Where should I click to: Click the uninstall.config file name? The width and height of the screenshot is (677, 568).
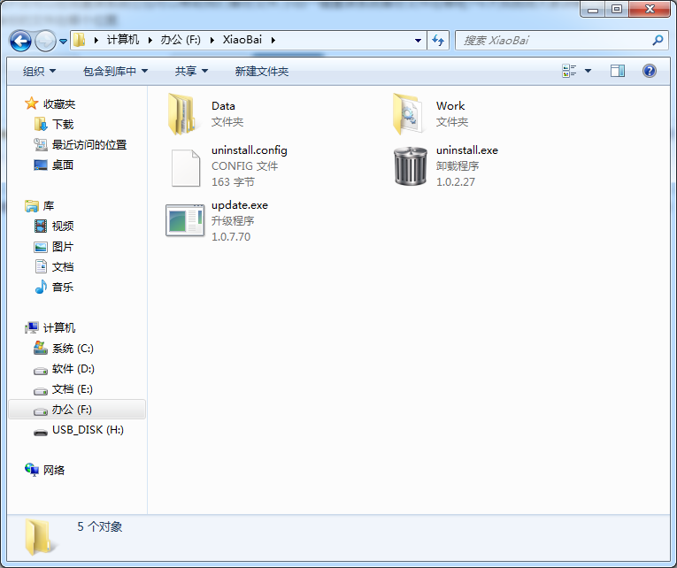[x=250, y=150]
